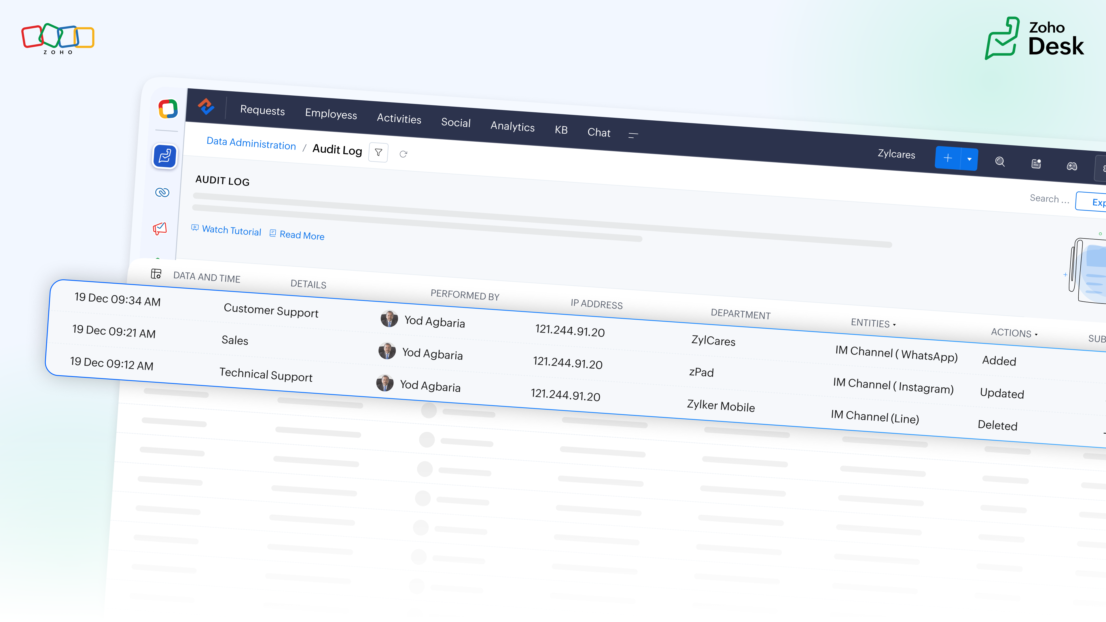Click the Technical Support details cell
Viewport: 1106px width, 622px height.
pyautogui.click(x=266, y=375)
